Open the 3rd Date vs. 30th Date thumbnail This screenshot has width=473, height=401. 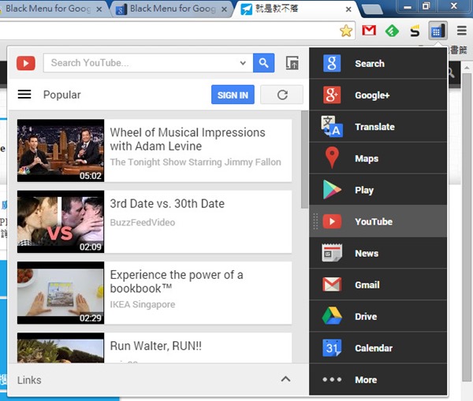(x=61, y=221)
